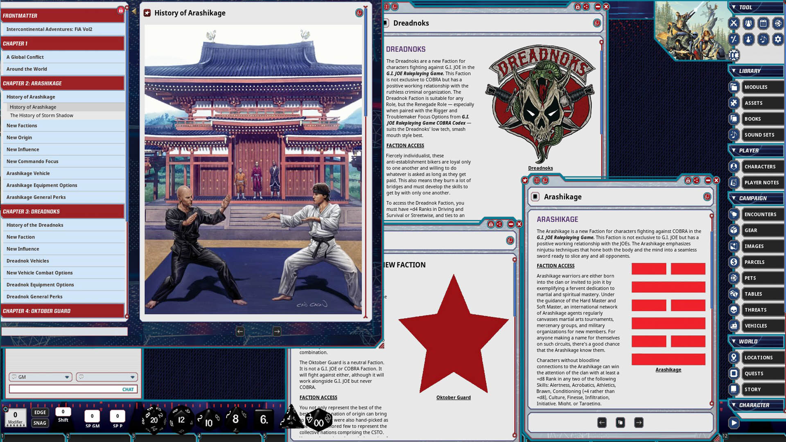Viewport: 786px width, 442px height.
Task: Open the Effects tool icon in Tool panel
Action: pyautogui.click(x=748, y=40)
